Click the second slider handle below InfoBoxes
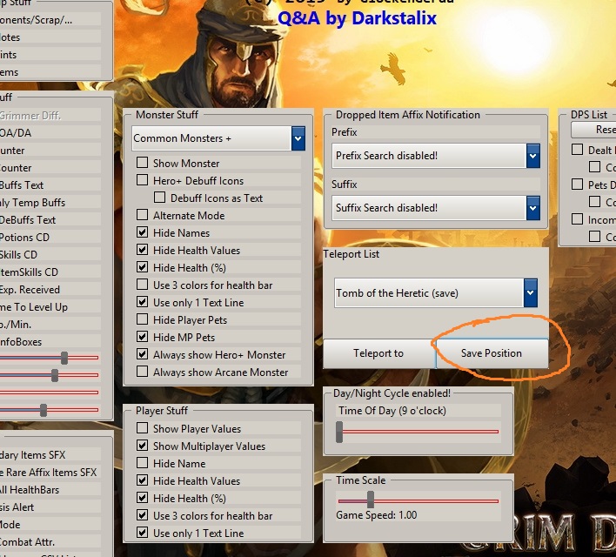 pyautogui.click(x=55, y=375)
